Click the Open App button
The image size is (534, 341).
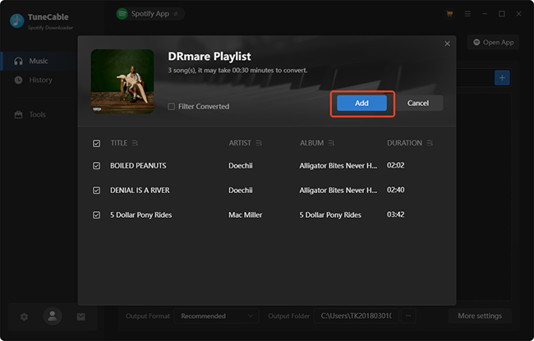pos(494,42)
